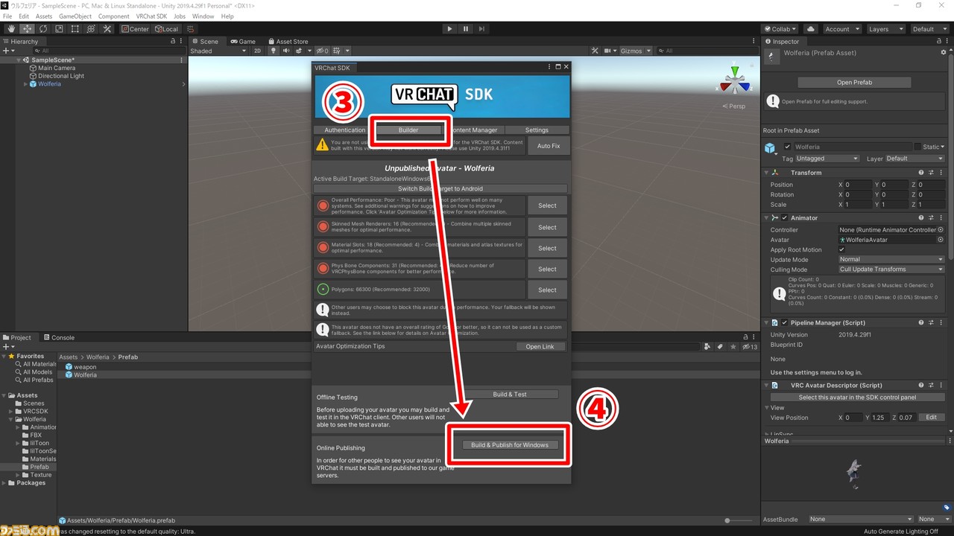
Task: Open the Tag Untagged dropdown
Action: pyautogui.click(x=827, y=159)
